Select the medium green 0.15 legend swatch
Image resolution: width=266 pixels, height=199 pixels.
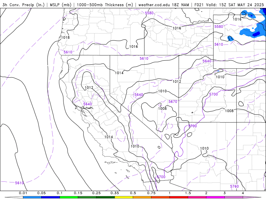[x=87, y=197]
